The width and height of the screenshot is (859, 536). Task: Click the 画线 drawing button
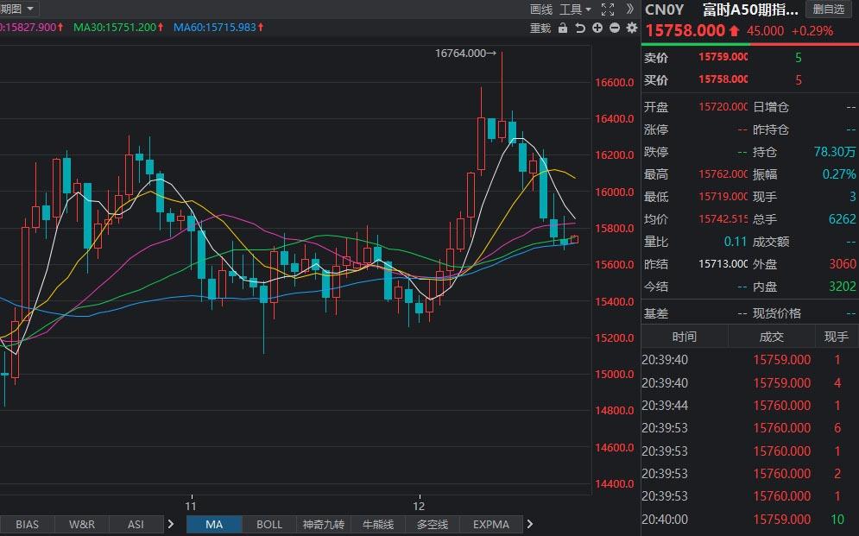tap(540, 9)
